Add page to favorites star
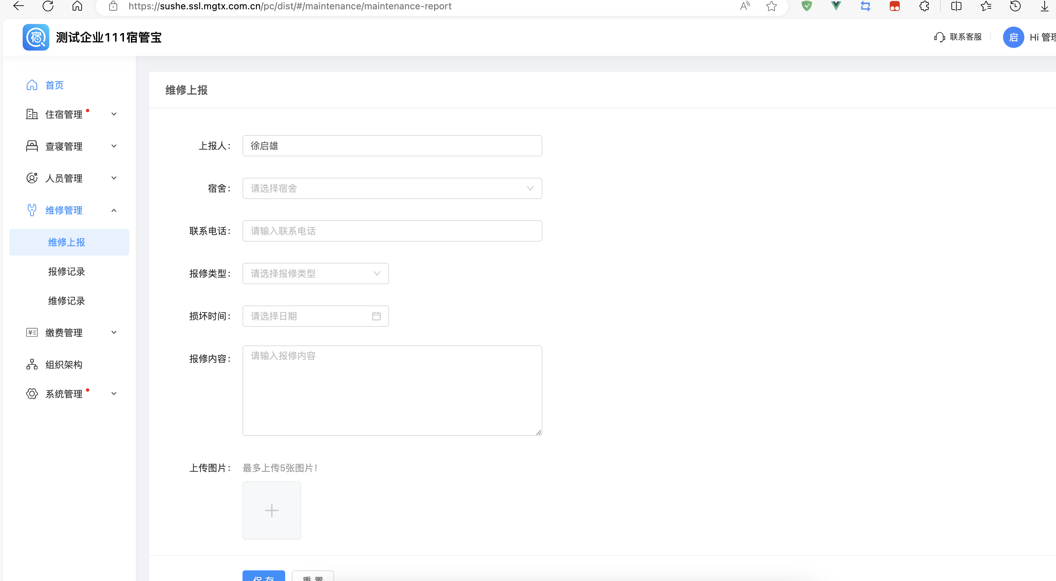The width and height of the screenshot is (1056, 581). pyautogui.click(x=771, y=6)
